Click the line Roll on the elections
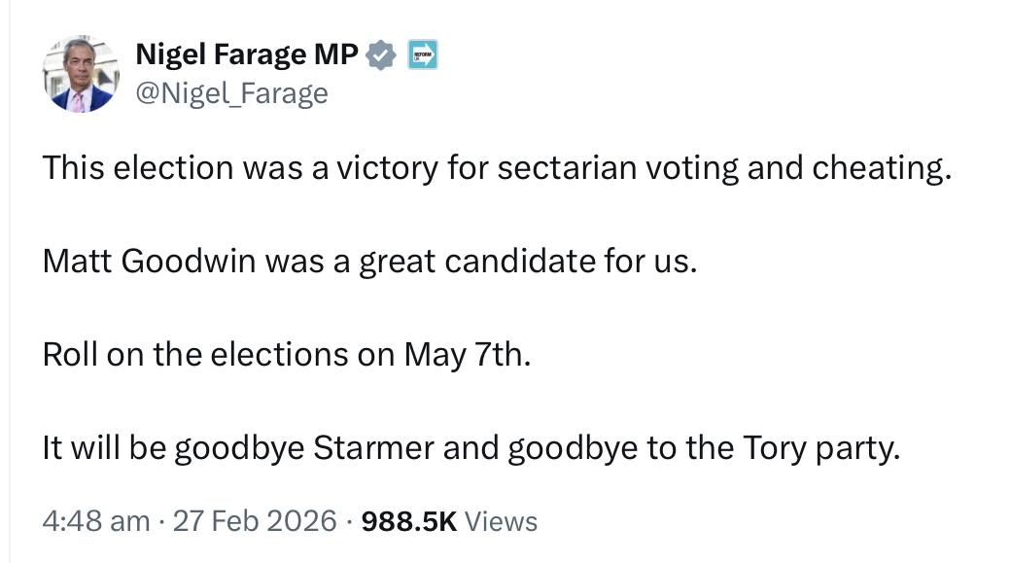1011x563 pixels. [x=287, y=355]
